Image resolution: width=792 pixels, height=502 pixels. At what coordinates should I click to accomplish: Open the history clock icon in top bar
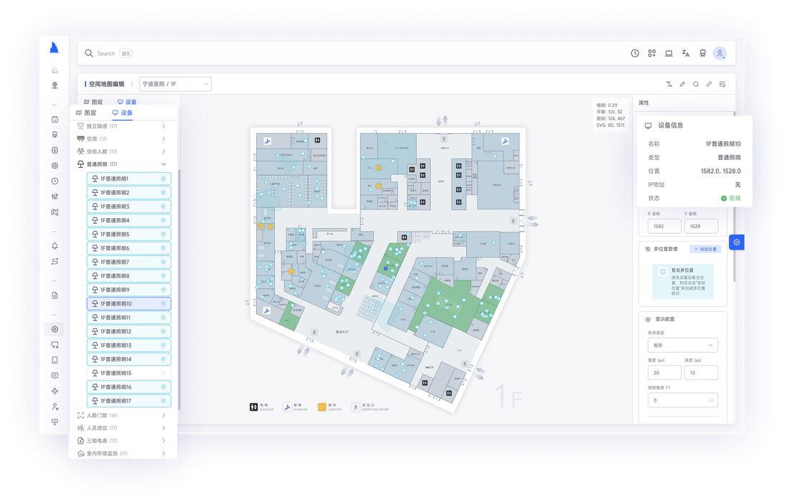tap(635, 53)
